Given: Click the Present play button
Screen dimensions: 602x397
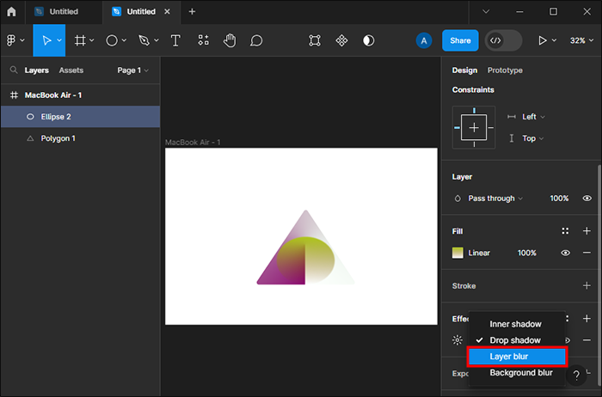Looking at the screenshot, I should pyautogui.click(x=542, y=40).
